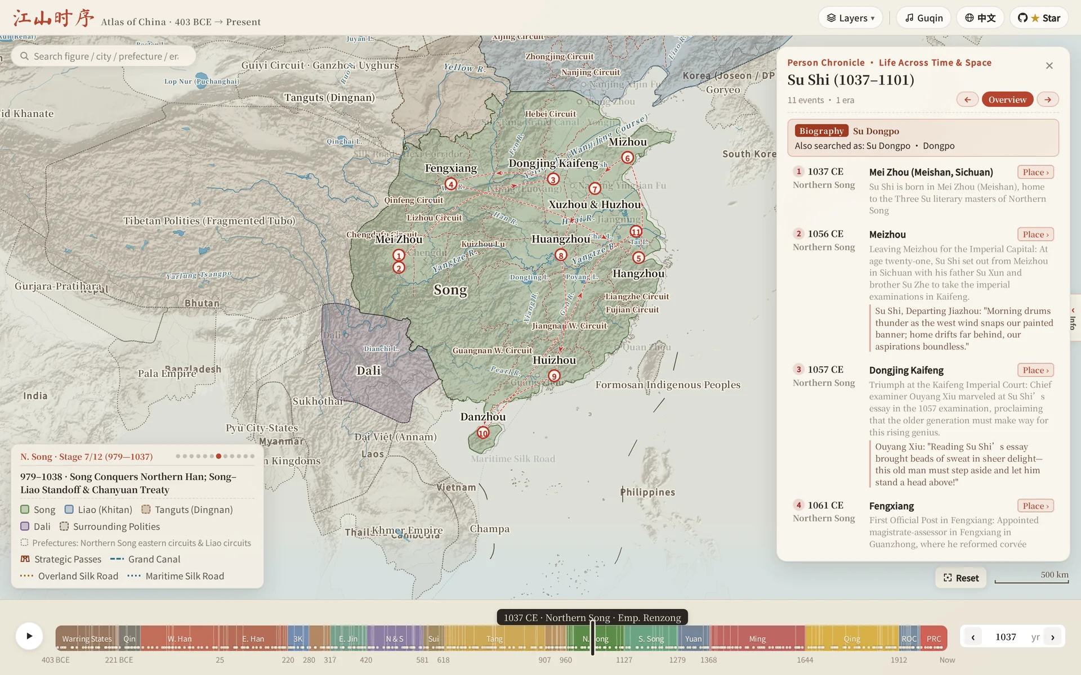
Task: Focus the figure/city search field
Action: (x=104, y=56)
